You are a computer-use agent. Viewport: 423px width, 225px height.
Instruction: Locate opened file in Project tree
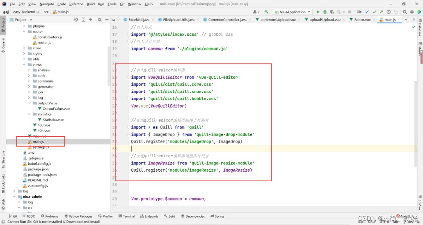pyautogui.click(x=76, y=20)
